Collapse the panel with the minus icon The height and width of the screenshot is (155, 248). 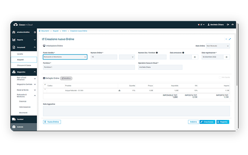click(226, 39)
